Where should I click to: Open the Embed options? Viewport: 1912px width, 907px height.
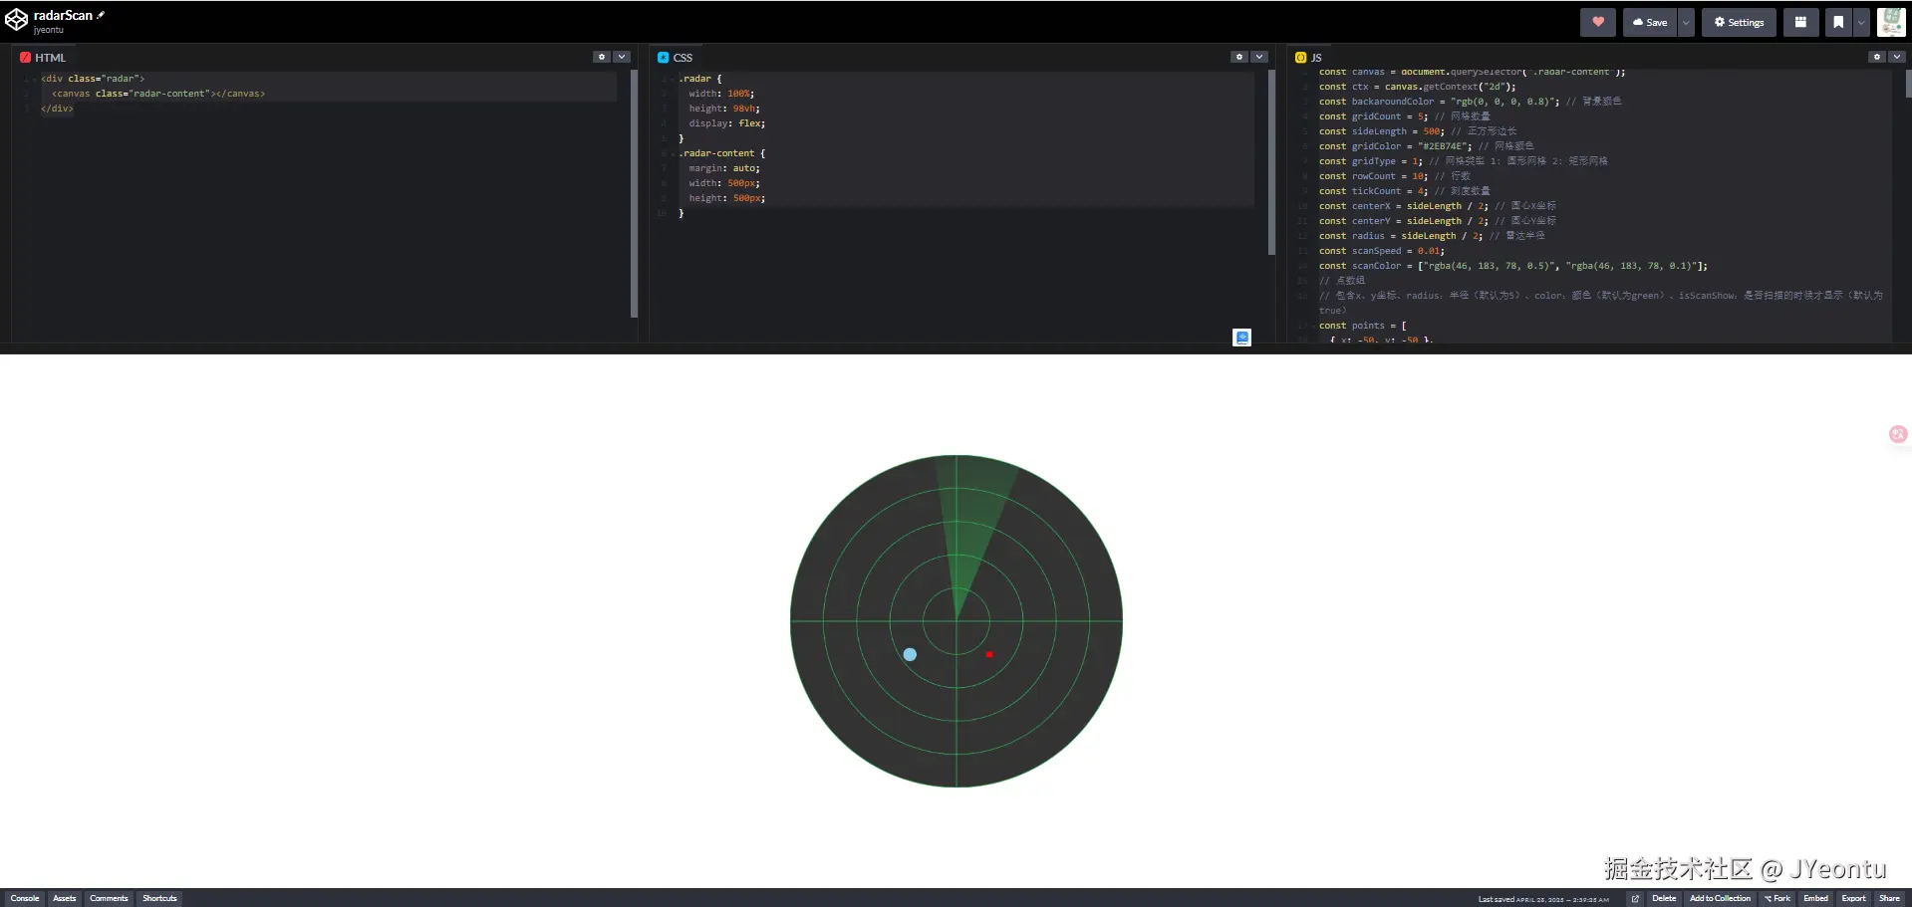click(1816, 898)
